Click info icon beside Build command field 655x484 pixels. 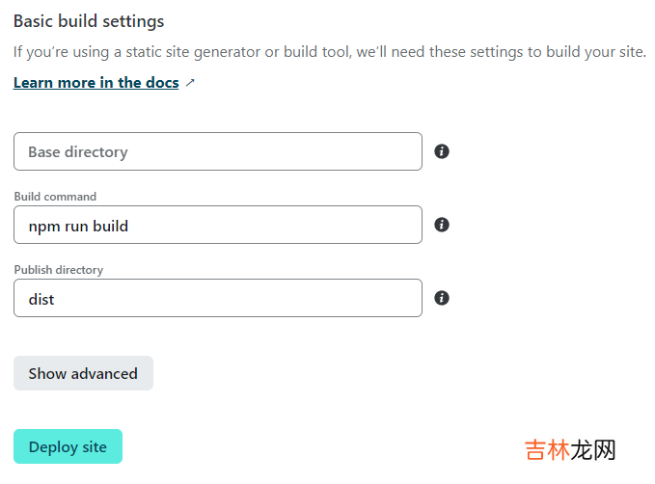point(442,225)
